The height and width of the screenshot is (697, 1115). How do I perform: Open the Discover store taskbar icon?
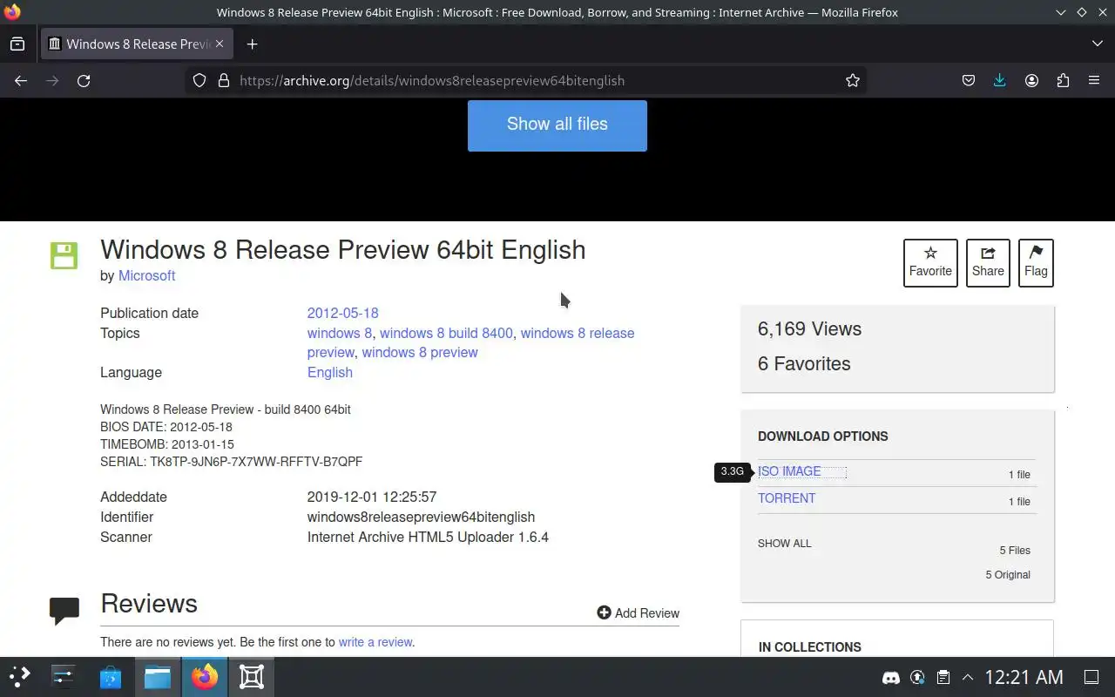(x=111, y=677)
